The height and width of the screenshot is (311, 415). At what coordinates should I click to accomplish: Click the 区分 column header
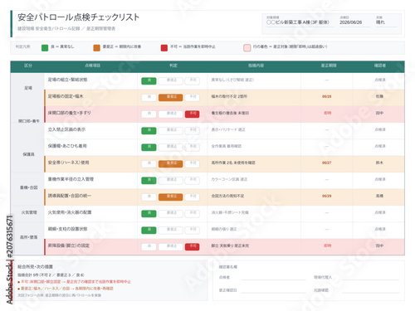pos(28,66)
